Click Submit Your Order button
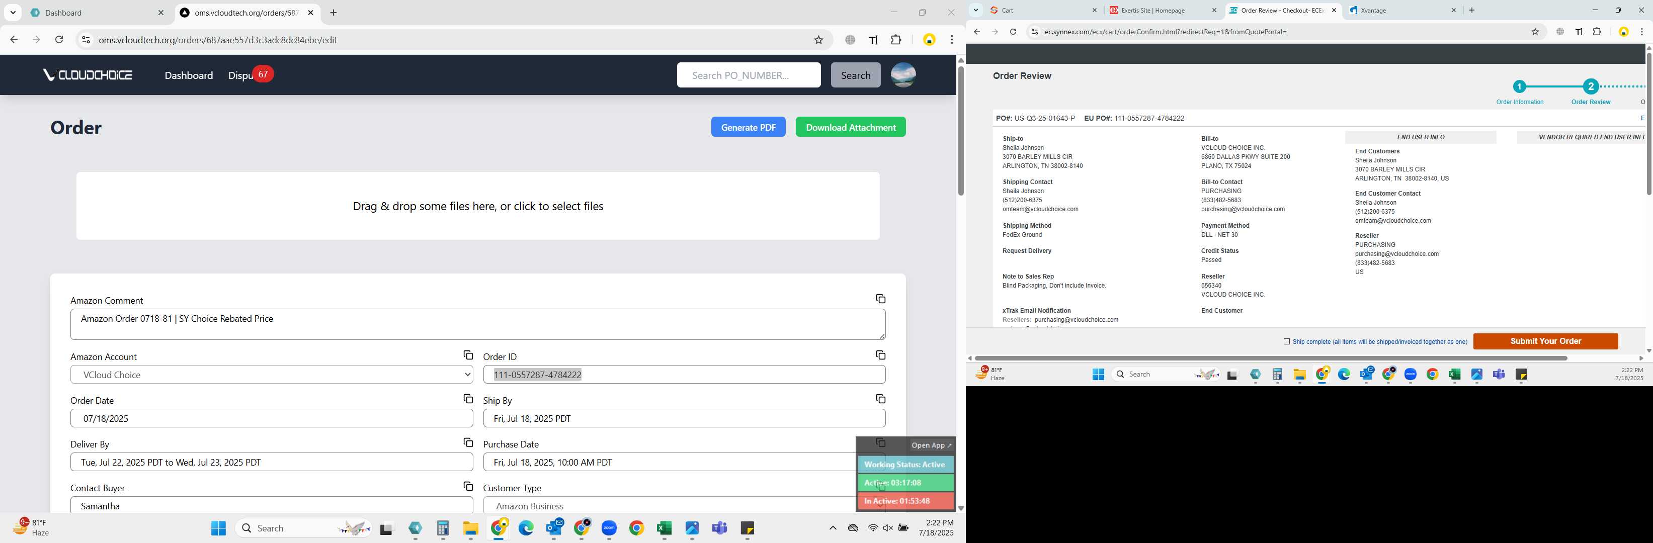The width and height of the screenshot is (1653, 543). pos(1545,341)
